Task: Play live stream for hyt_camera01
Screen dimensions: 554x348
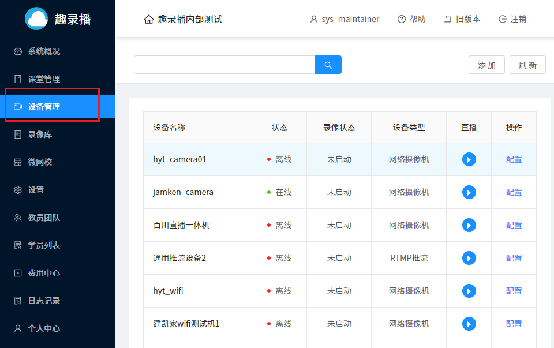Action: (x=469, y=159)
